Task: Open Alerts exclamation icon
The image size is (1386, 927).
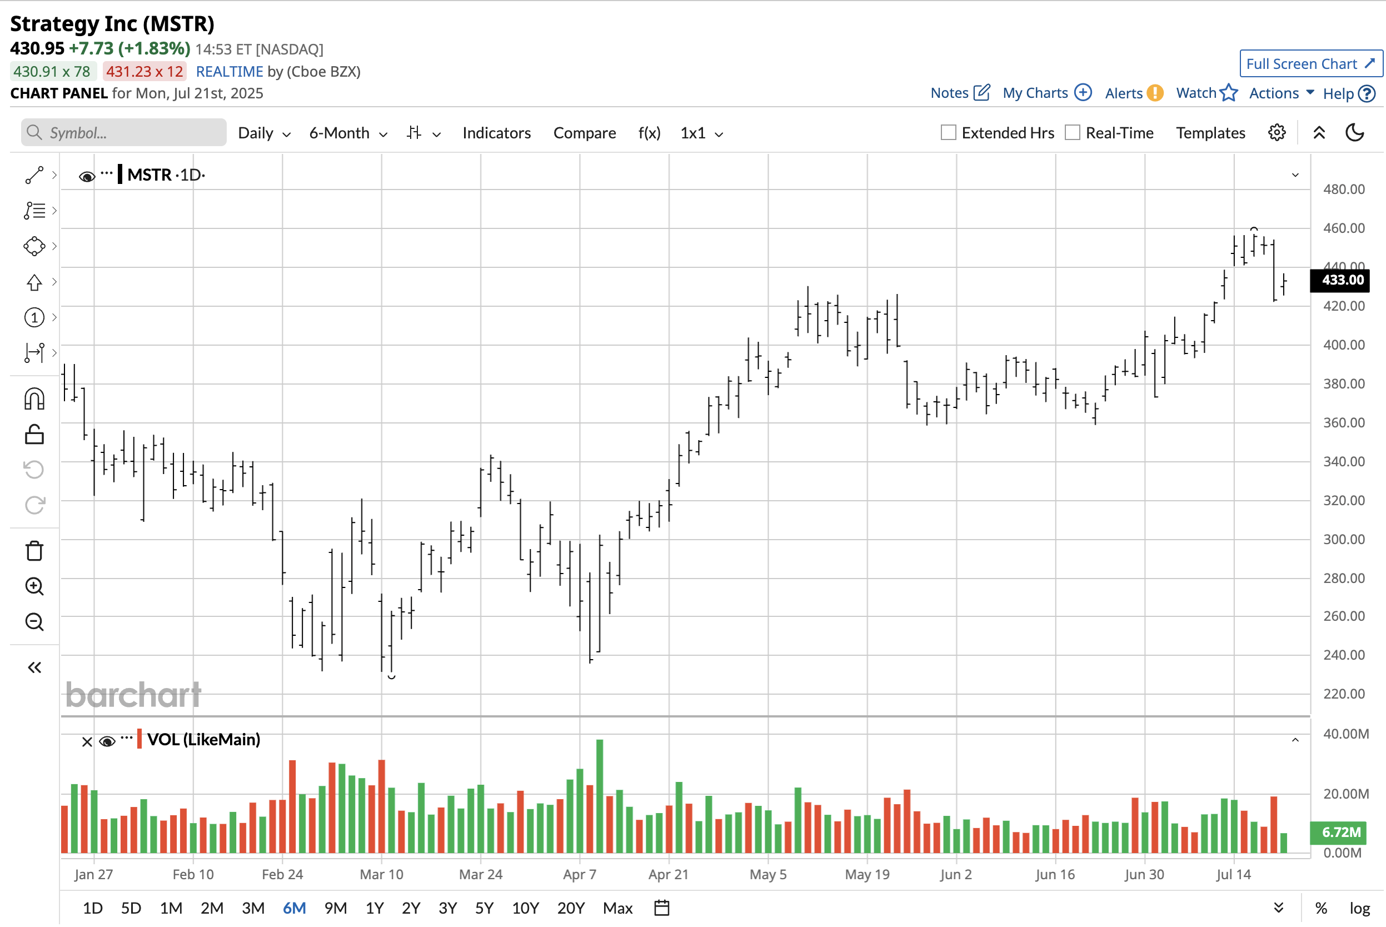Action: click(x=1154, y=93)
